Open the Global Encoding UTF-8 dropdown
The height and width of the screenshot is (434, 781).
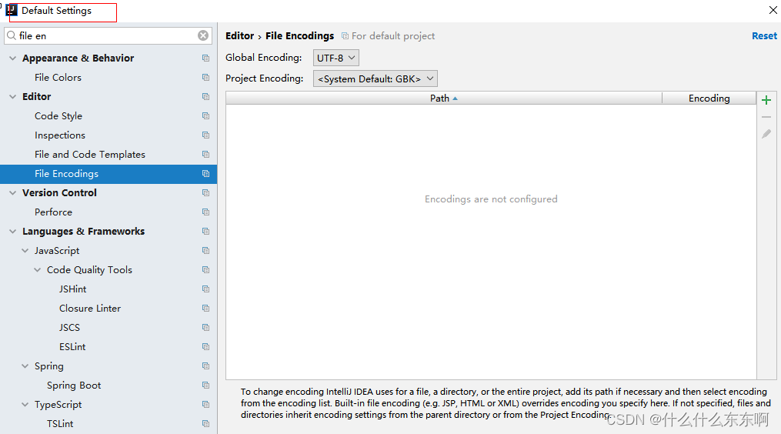tap(335, 58)
